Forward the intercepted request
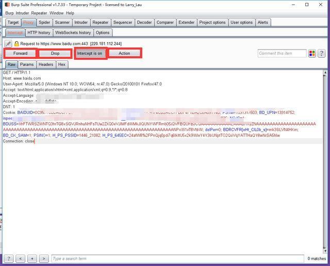Viewport: 330px width, 266px height. click(21, 54)
